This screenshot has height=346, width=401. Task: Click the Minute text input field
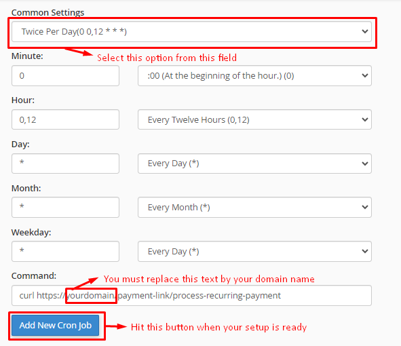(x=65, y=76)
